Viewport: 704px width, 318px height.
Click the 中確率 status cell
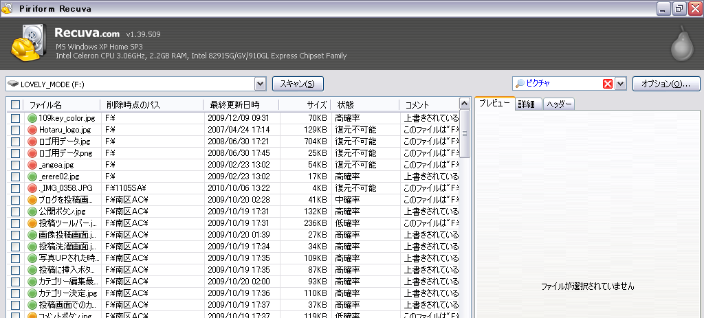click(347, 200)
